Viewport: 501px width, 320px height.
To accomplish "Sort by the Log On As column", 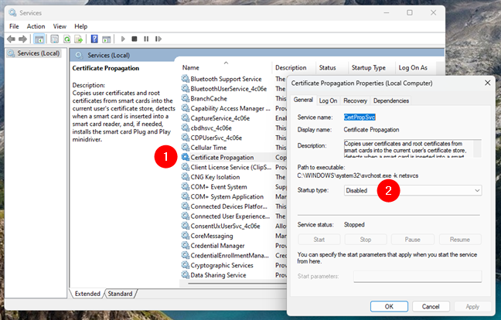I will coord(415,68).
